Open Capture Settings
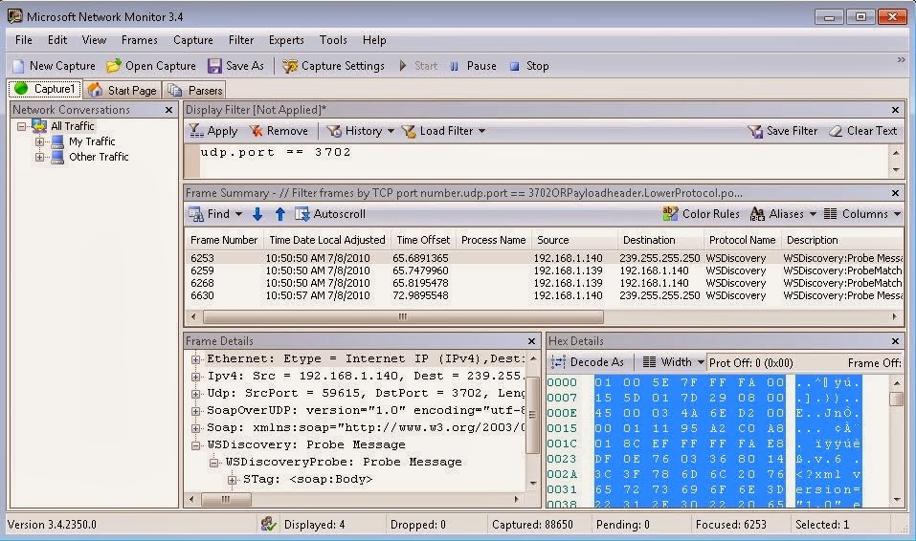 click(333, 66)
